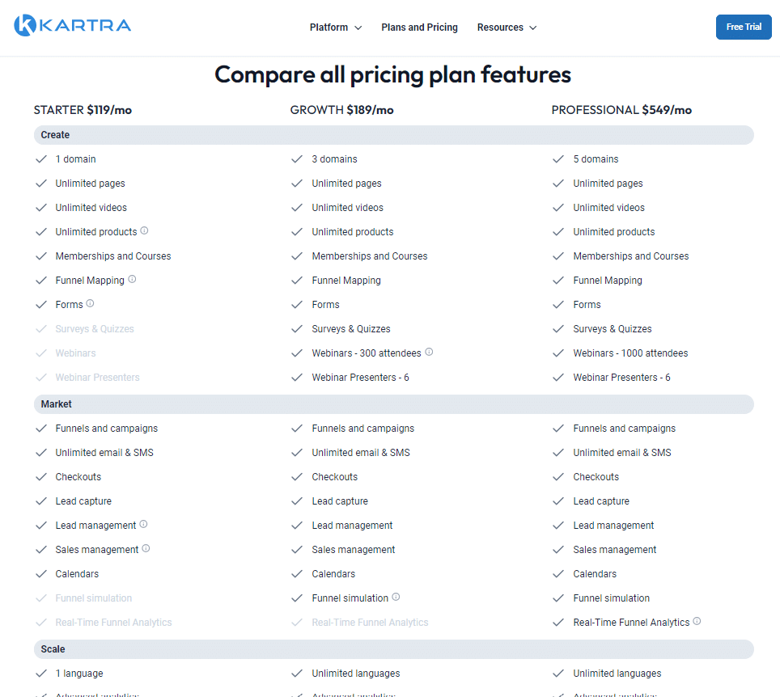Screen dimensions: 780x697
Task: Click 'Unlimited products' in Growth column
Action: (352, 232)
